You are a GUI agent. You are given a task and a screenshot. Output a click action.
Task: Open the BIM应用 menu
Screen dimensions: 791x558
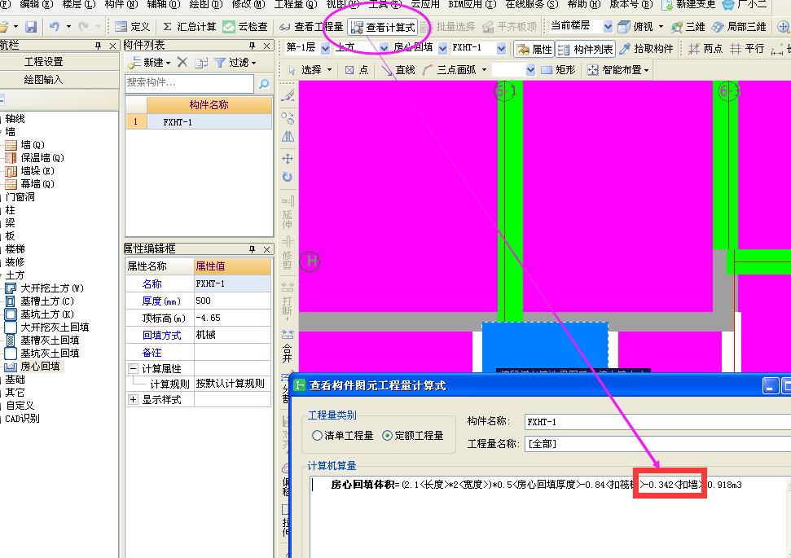[x=472, y=5]
